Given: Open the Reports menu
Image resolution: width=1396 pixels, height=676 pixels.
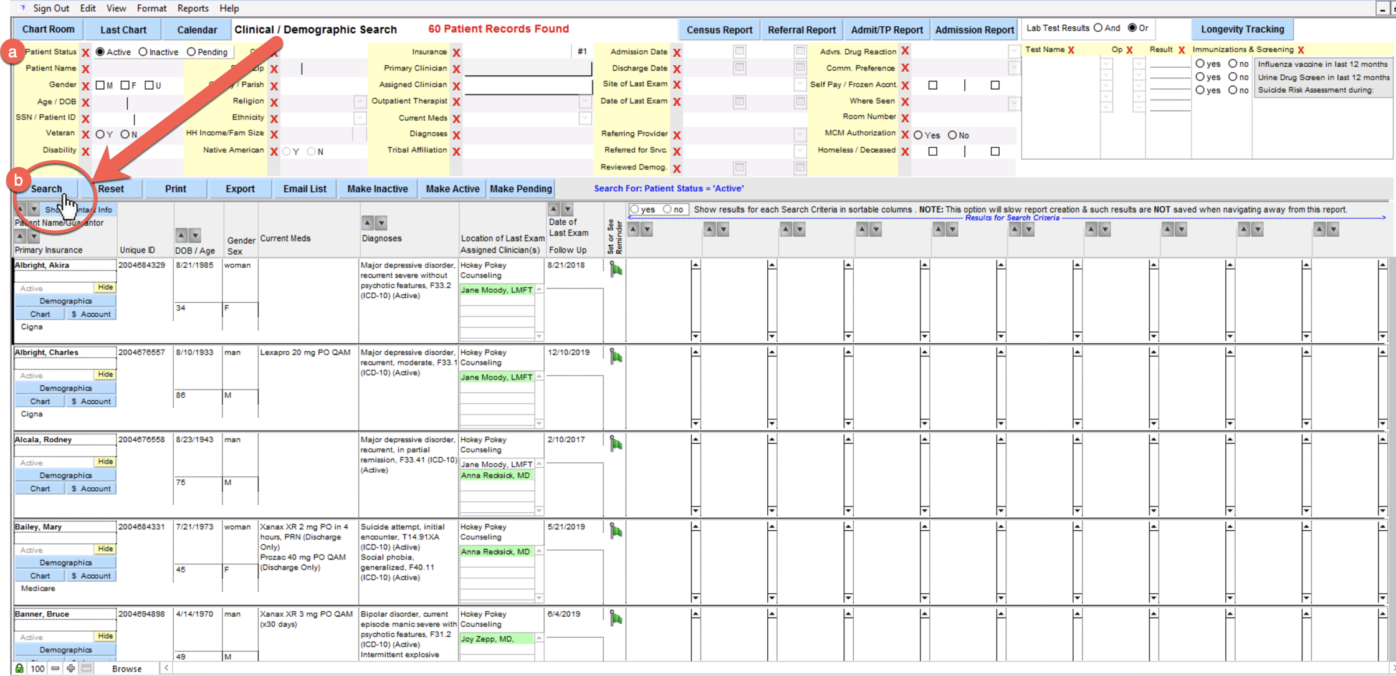Looking at the screenshot, I should [x=193, y=8].
